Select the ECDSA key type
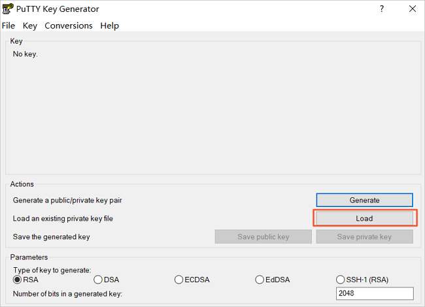425x307 pixels. [x=192, y=280]
